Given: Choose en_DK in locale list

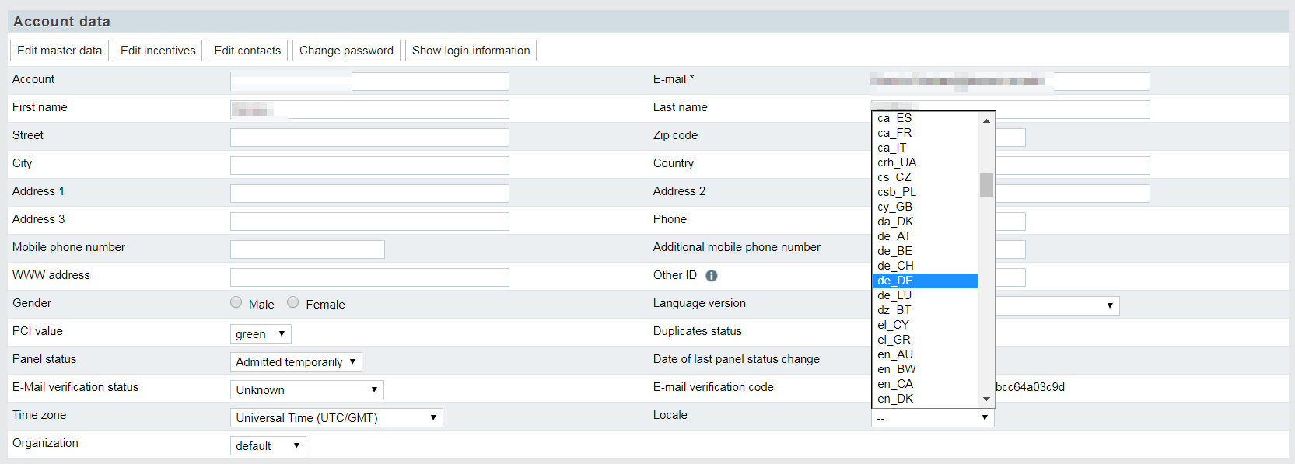Looking at the screenshot, I should [926, 399].
